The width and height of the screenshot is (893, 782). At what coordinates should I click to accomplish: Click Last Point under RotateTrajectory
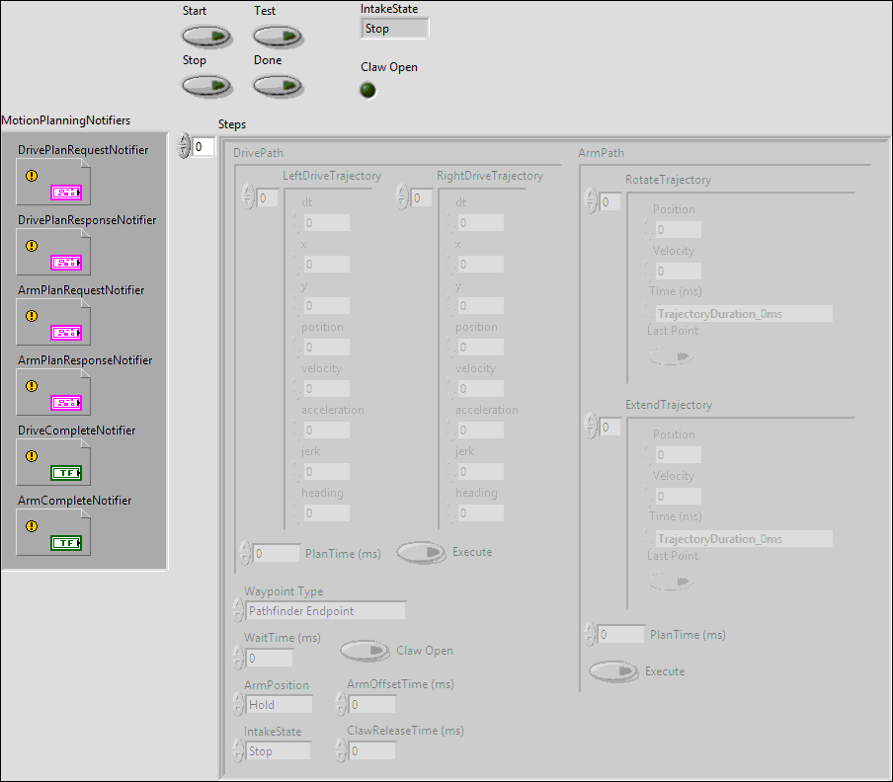click(x=670, y=356)
